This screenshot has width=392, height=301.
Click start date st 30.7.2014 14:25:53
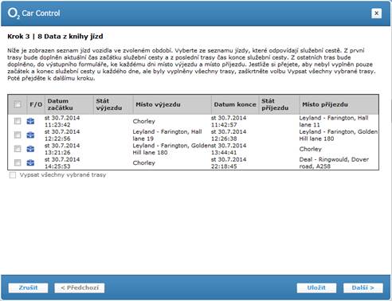[62, 162]
